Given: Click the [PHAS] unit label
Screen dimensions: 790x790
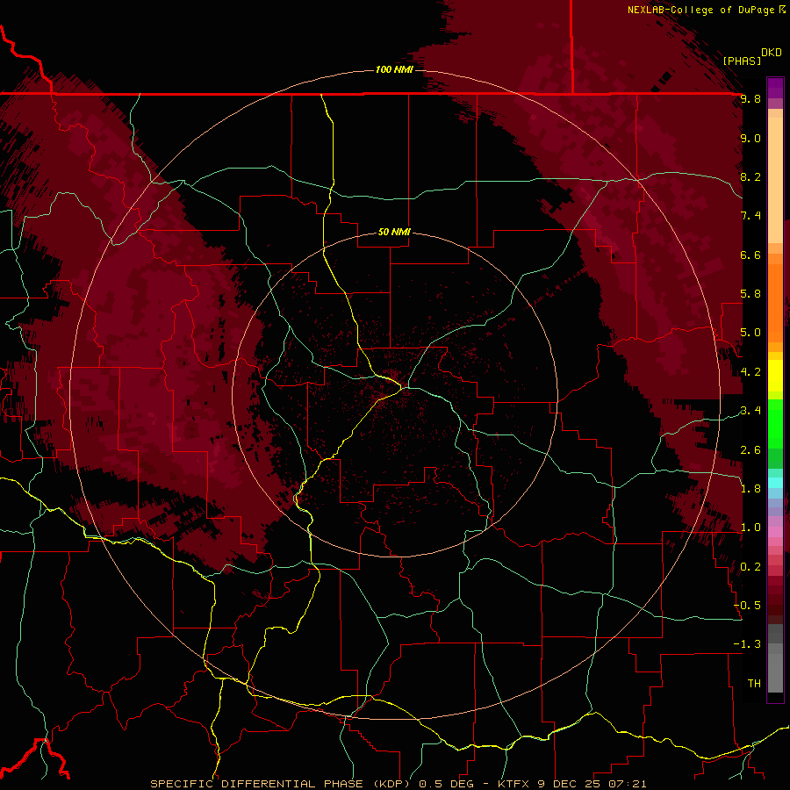Looking at the screenshot, I should click(x=742, y=61).
